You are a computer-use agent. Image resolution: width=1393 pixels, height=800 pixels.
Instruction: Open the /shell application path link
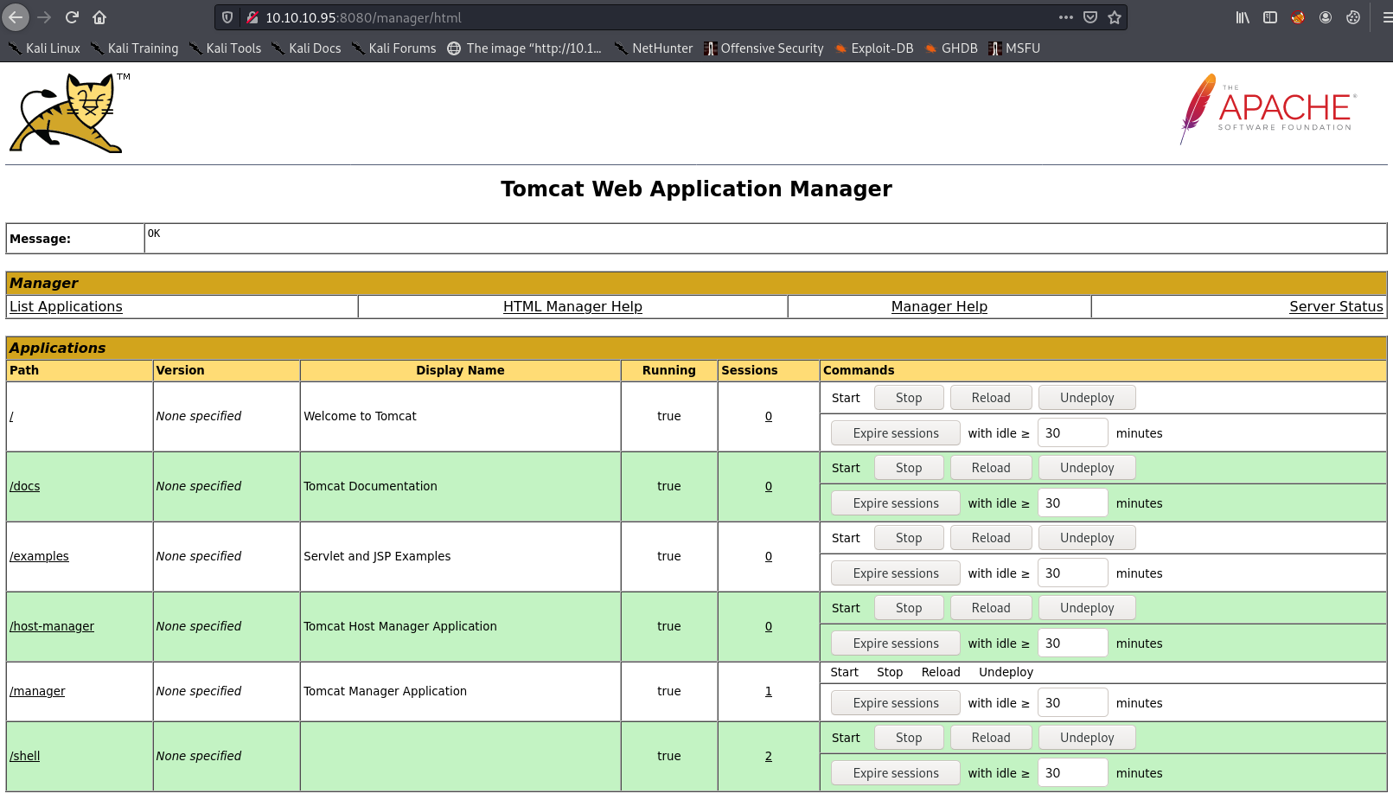(x=25, y=756)
